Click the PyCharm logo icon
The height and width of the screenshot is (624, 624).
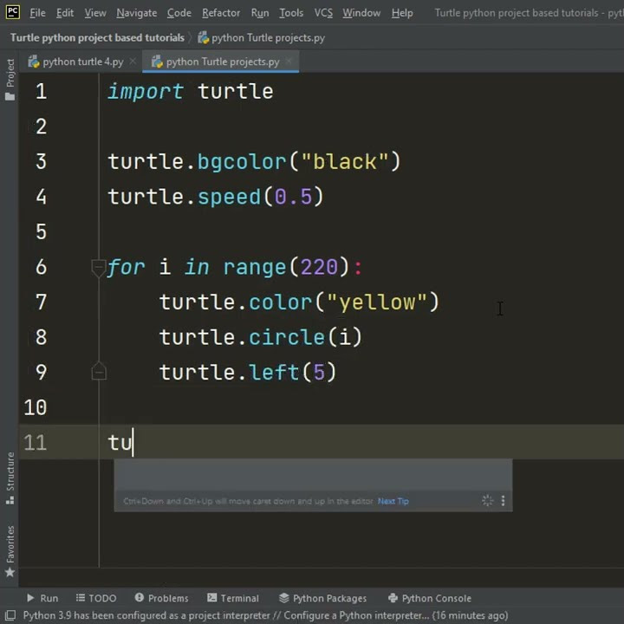click(13, 12)
